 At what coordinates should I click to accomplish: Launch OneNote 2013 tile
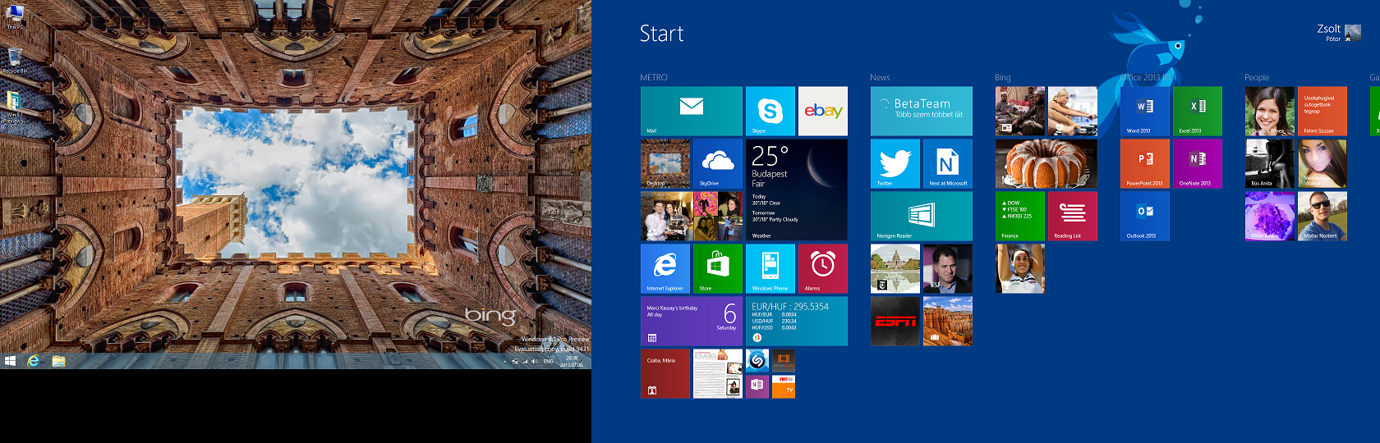(x=1197, y=163)
